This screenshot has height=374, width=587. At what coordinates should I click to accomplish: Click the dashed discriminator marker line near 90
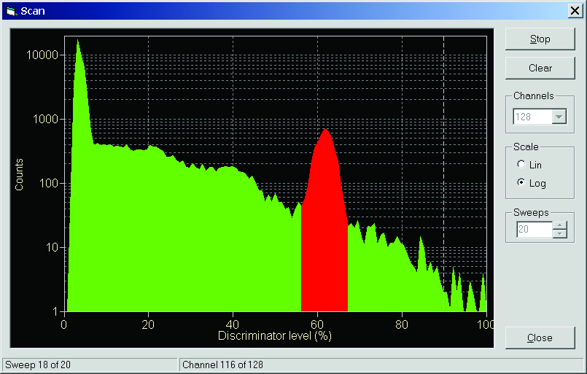tap(443, 174)
